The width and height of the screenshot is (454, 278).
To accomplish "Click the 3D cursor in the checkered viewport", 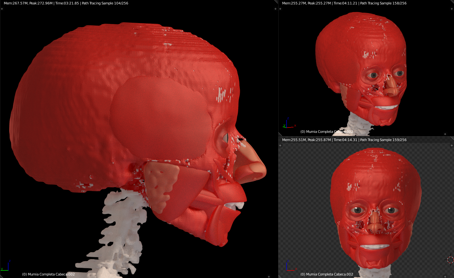I will point(450,260).
